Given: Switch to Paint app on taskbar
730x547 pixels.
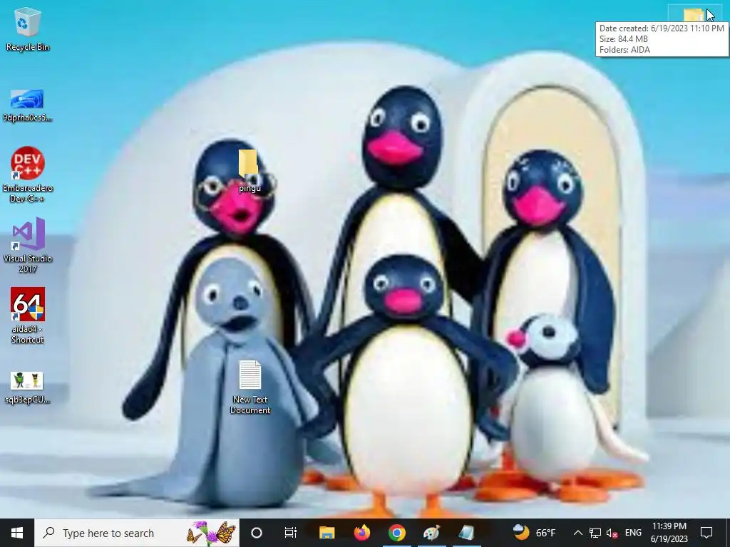Looking at the screenshot, I should [x=431, y=533].
